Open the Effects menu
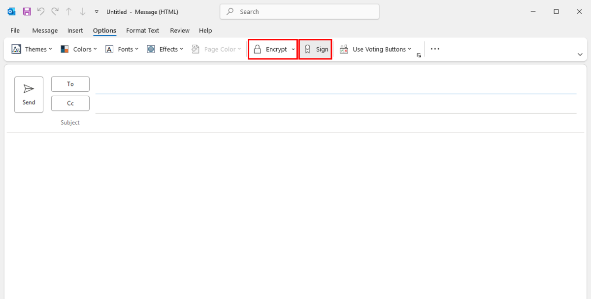The image size is (591, 299). [165, 49]
